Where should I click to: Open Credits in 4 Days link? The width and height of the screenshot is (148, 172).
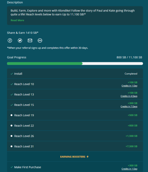pyautogui.click(x=129, y=96)
